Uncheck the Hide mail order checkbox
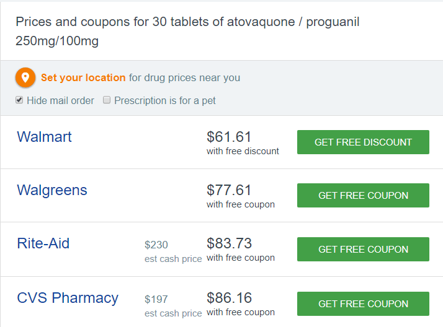 pos(19,100)
